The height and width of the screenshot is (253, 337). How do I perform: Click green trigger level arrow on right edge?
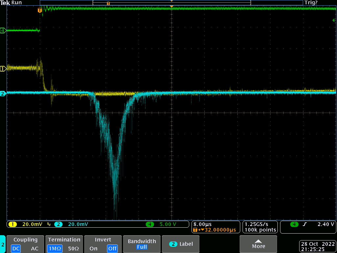pos(334,20)
